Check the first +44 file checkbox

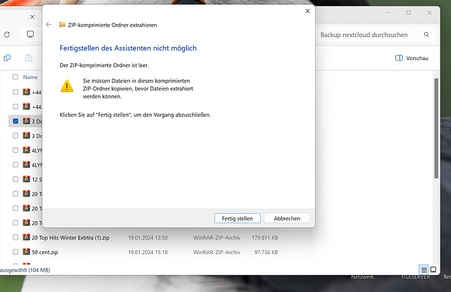pyautogui.click(x=16, y=92)
